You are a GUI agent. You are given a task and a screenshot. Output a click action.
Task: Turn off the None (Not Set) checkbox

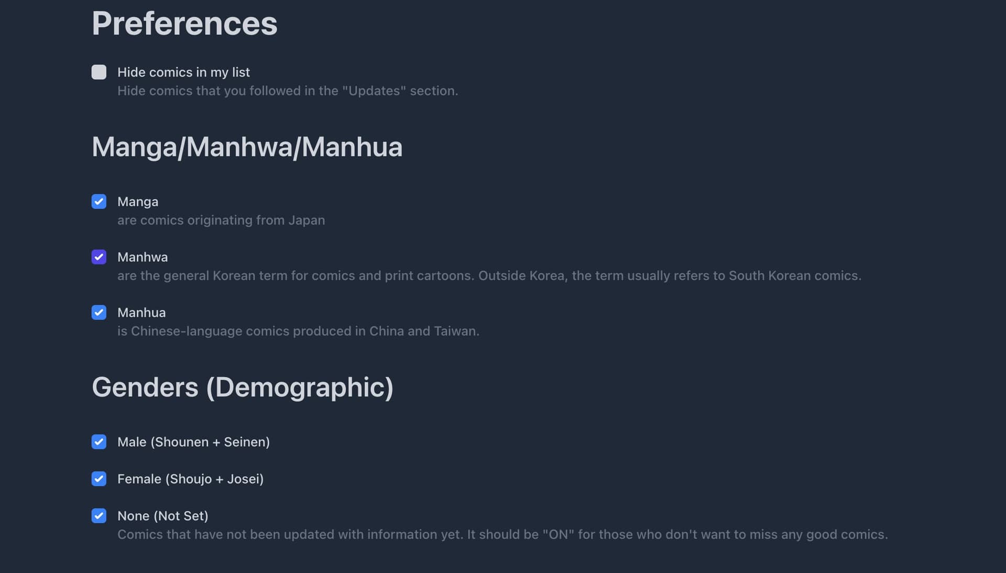tap(99, 516)
